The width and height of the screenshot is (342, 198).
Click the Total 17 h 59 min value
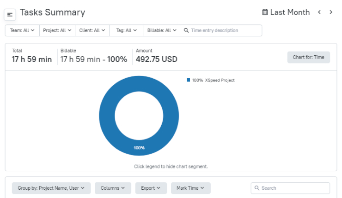(x=32, y=59)
